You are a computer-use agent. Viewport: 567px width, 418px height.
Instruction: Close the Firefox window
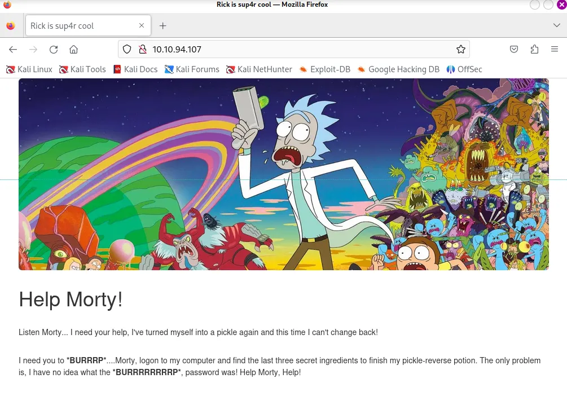[x=561, y=5]
